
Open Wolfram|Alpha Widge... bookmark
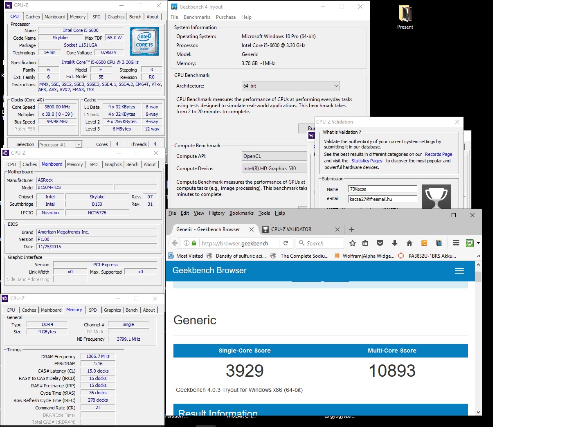[x=364, y=256]
